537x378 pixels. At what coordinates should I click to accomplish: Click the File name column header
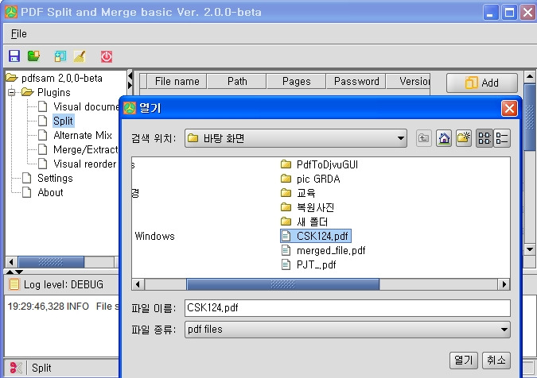[177, 81]
